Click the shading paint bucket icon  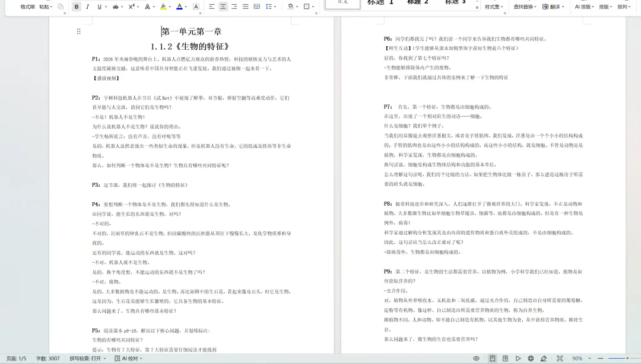tap(291, 7)
